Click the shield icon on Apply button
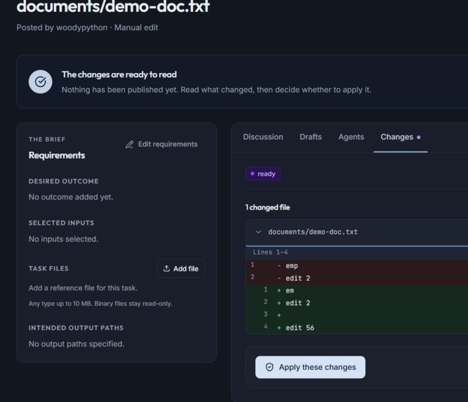The height and width of the screenshot is (402, 468). tap(269, 367)
